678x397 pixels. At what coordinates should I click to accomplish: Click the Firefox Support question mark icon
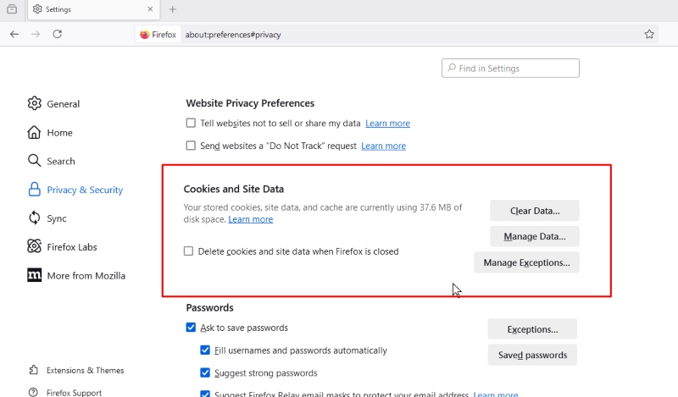point(33,392)
